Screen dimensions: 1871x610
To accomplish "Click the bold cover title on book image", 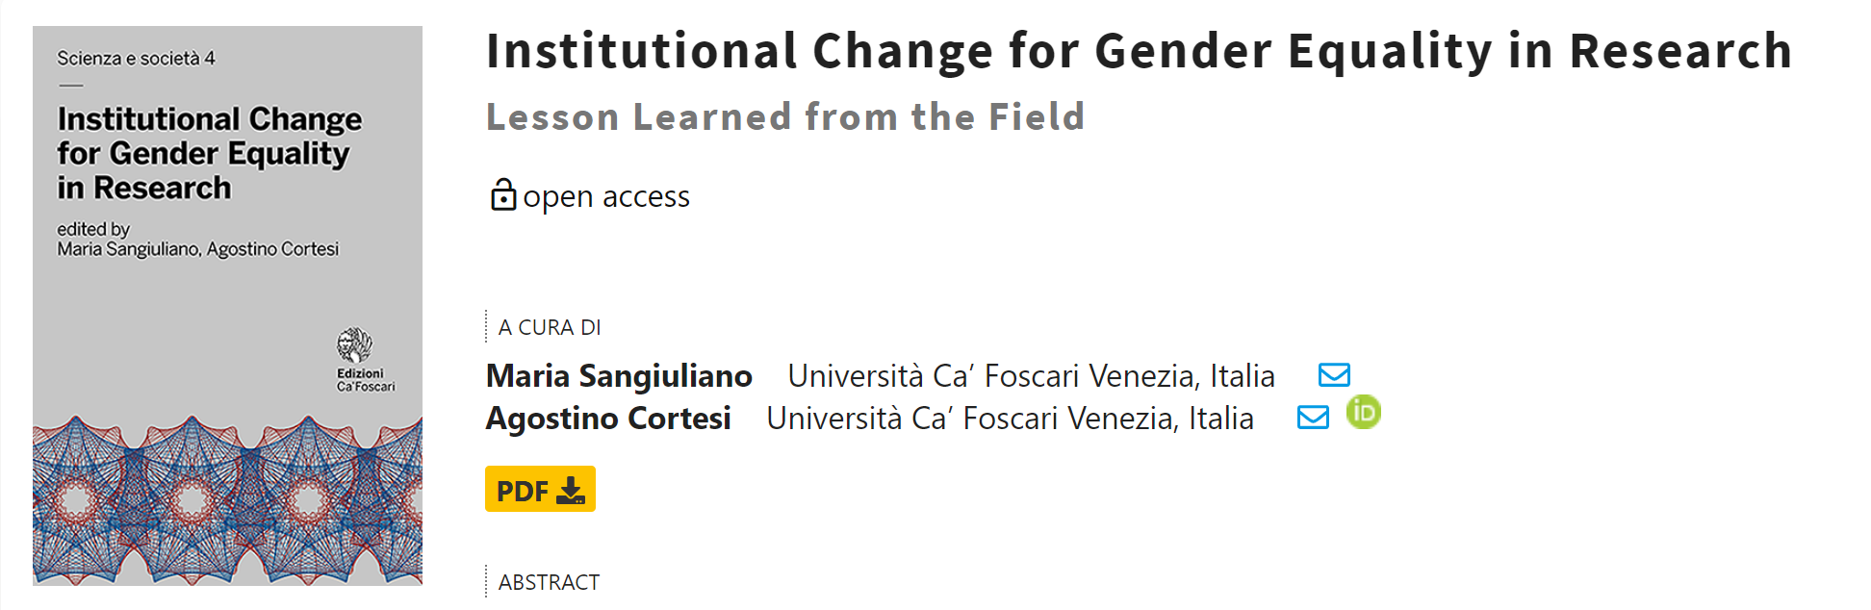I will point(210,153).
